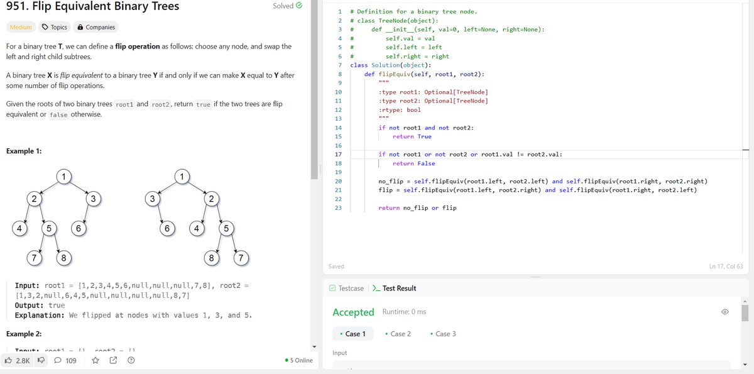The height and width of the screenshot is (374, 754).
Task: Like the problem with thumbs-up 2.8K
Action: 17,361
